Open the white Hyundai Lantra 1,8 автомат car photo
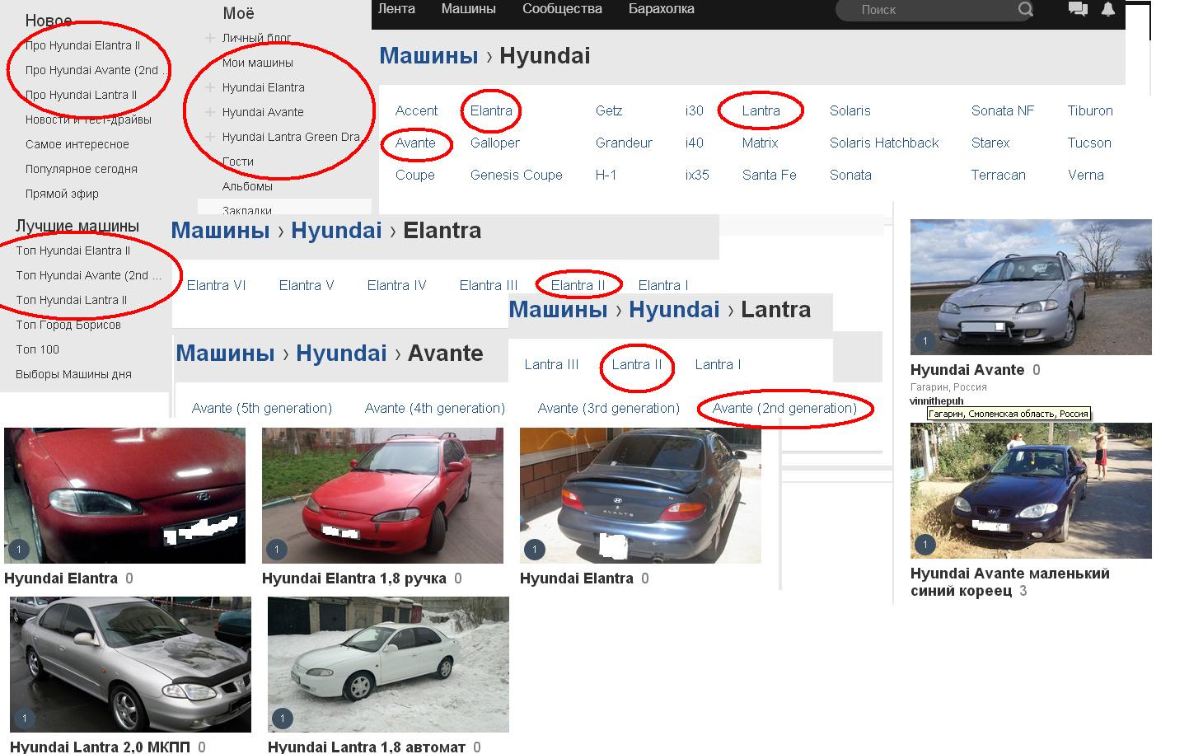1203x754 pixels. 388,664
